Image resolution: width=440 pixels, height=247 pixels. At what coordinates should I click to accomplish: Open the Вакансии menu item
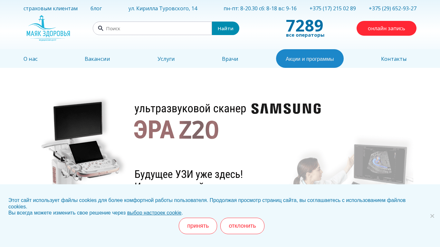click(x=97, y=59)
